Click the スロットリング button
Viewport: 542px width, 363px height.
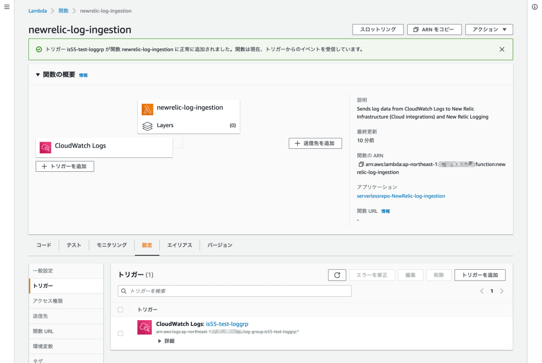(x=378, y=29)
